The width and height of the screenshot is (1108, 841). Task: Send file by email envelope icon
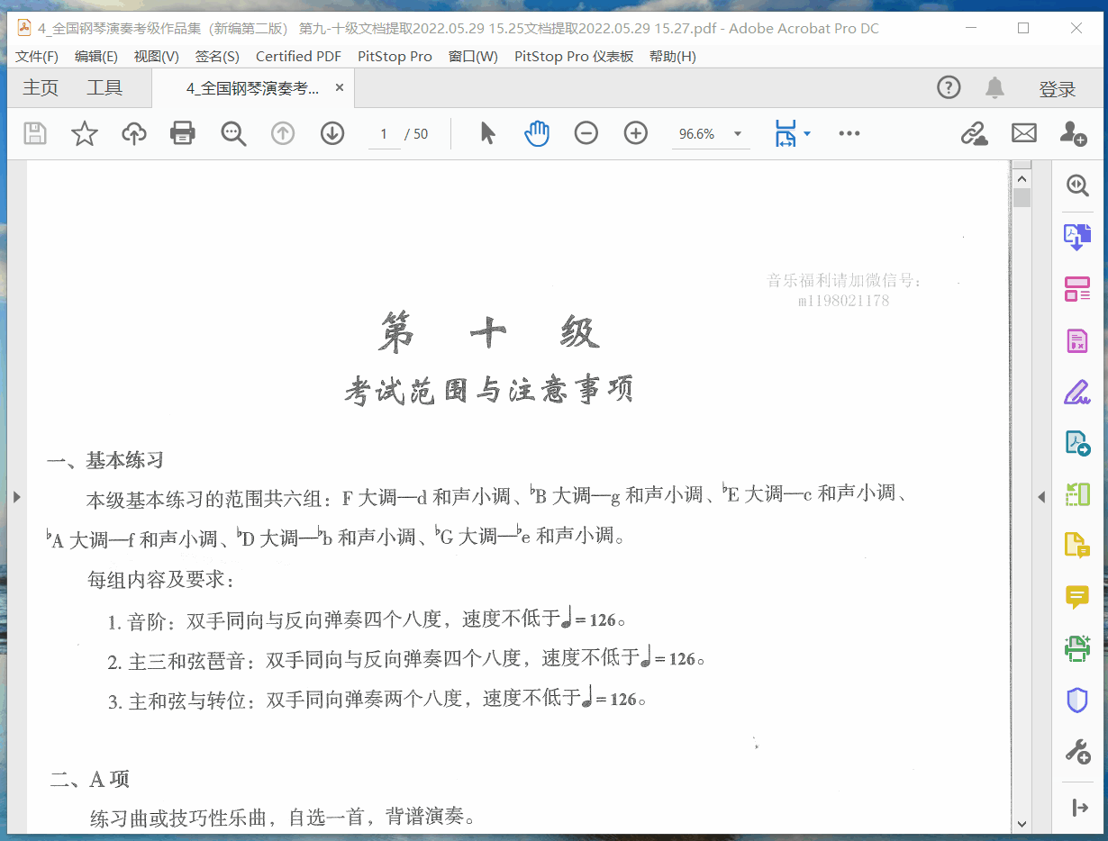pyautogui.click(x=1024, y=133)
